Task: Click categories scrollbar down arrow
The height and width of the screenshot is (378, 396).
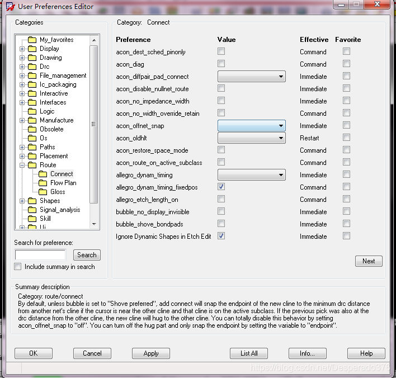Action: pyautogui.click(x=94, y=224)
